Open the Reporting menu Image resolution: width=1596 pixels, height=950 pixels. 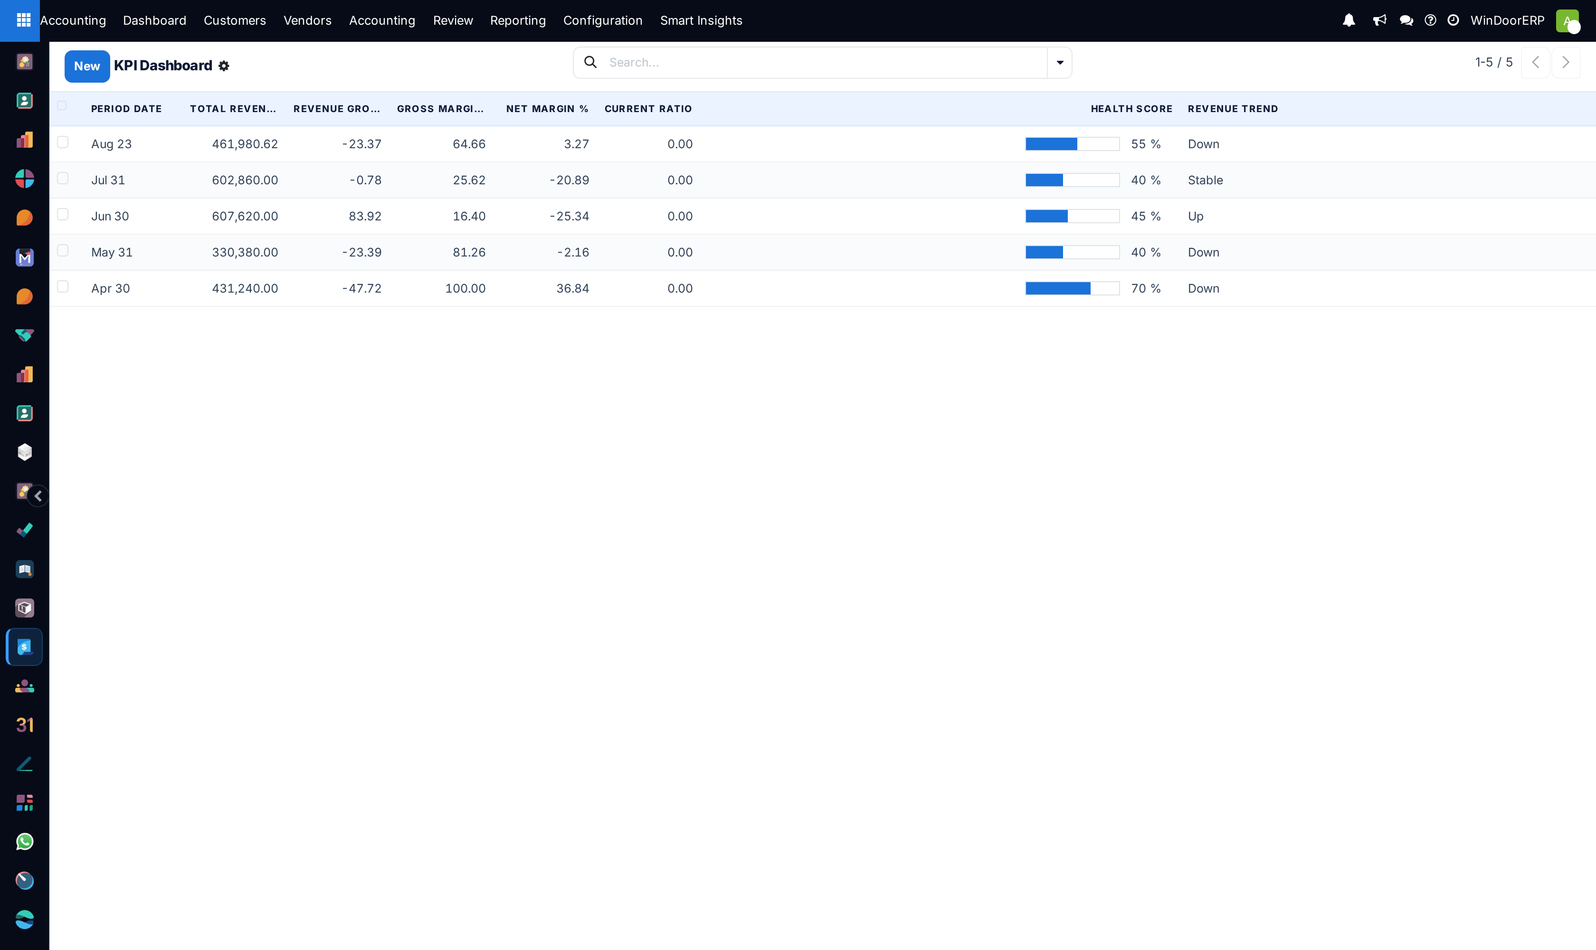pyautogui.click(x=518, y=20)
